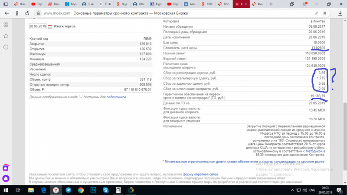This screenshot has height=195, width=347.
Task: Switch to the 'Обс' tab
Action: coord(139,4)
